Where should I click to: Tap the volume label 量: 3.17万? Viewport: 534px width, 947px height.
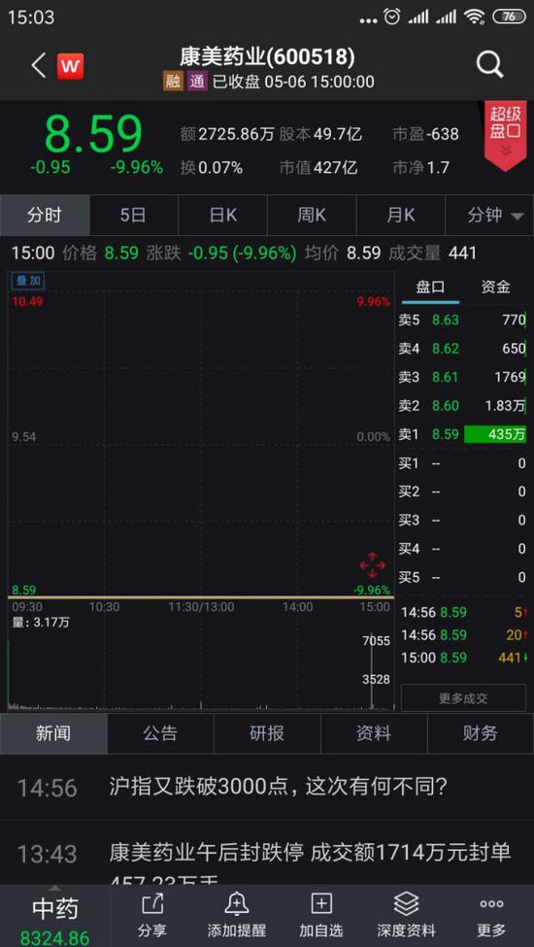pos(41,622)
